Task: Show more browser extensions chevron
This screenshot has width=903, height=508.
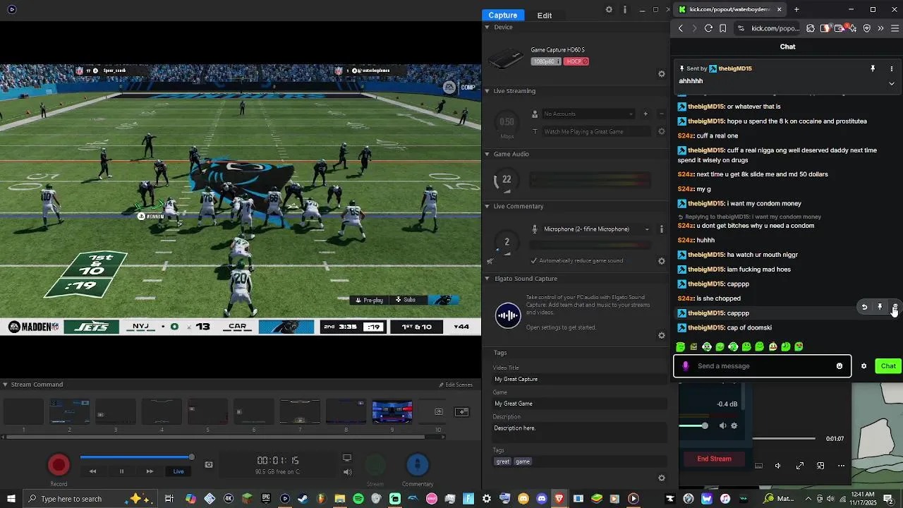Action: tap(880, 28)
